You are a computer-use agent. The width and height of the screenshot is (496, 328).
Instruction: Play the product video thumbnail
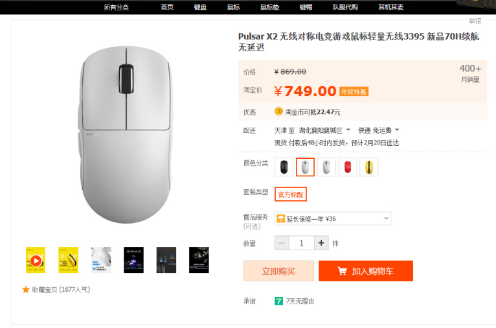pyautogui.click(x=36, y=260)
